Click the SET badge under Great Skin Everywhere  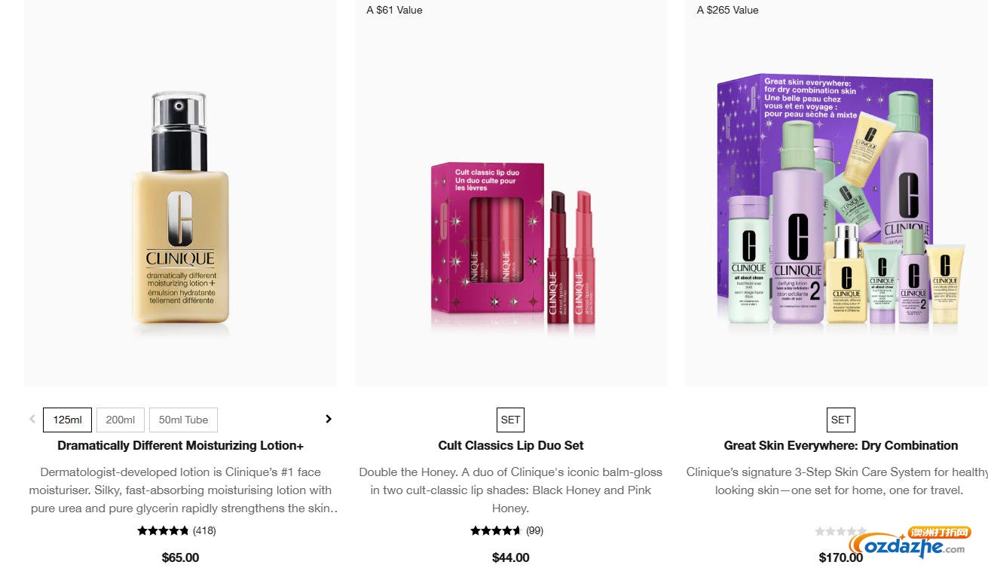tap(841, 420)
